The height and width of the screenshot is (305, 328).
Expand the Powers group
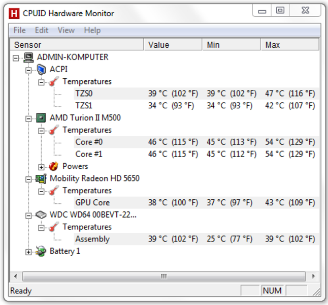[41, 167]
